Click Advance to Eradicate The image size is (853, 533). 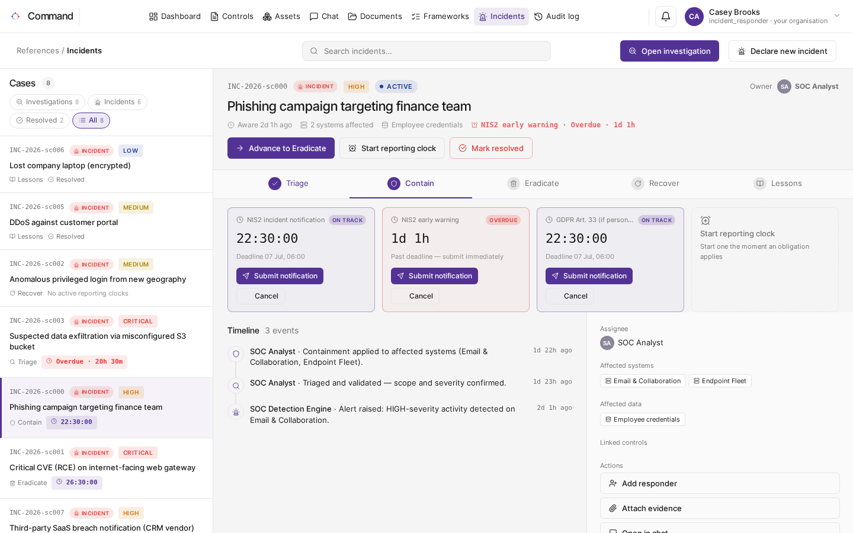281,148
